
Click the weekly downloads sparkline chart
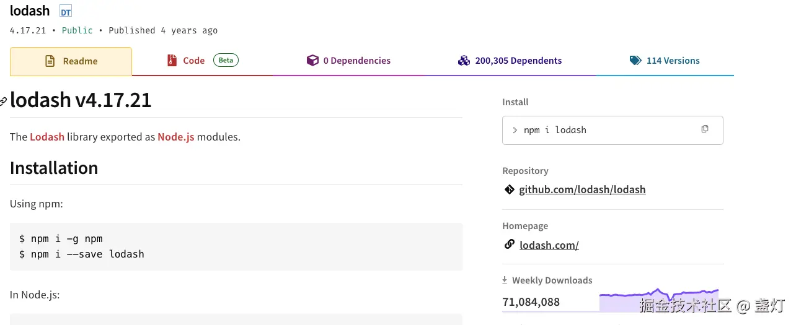pyautogui.click(x=659, y=300)
